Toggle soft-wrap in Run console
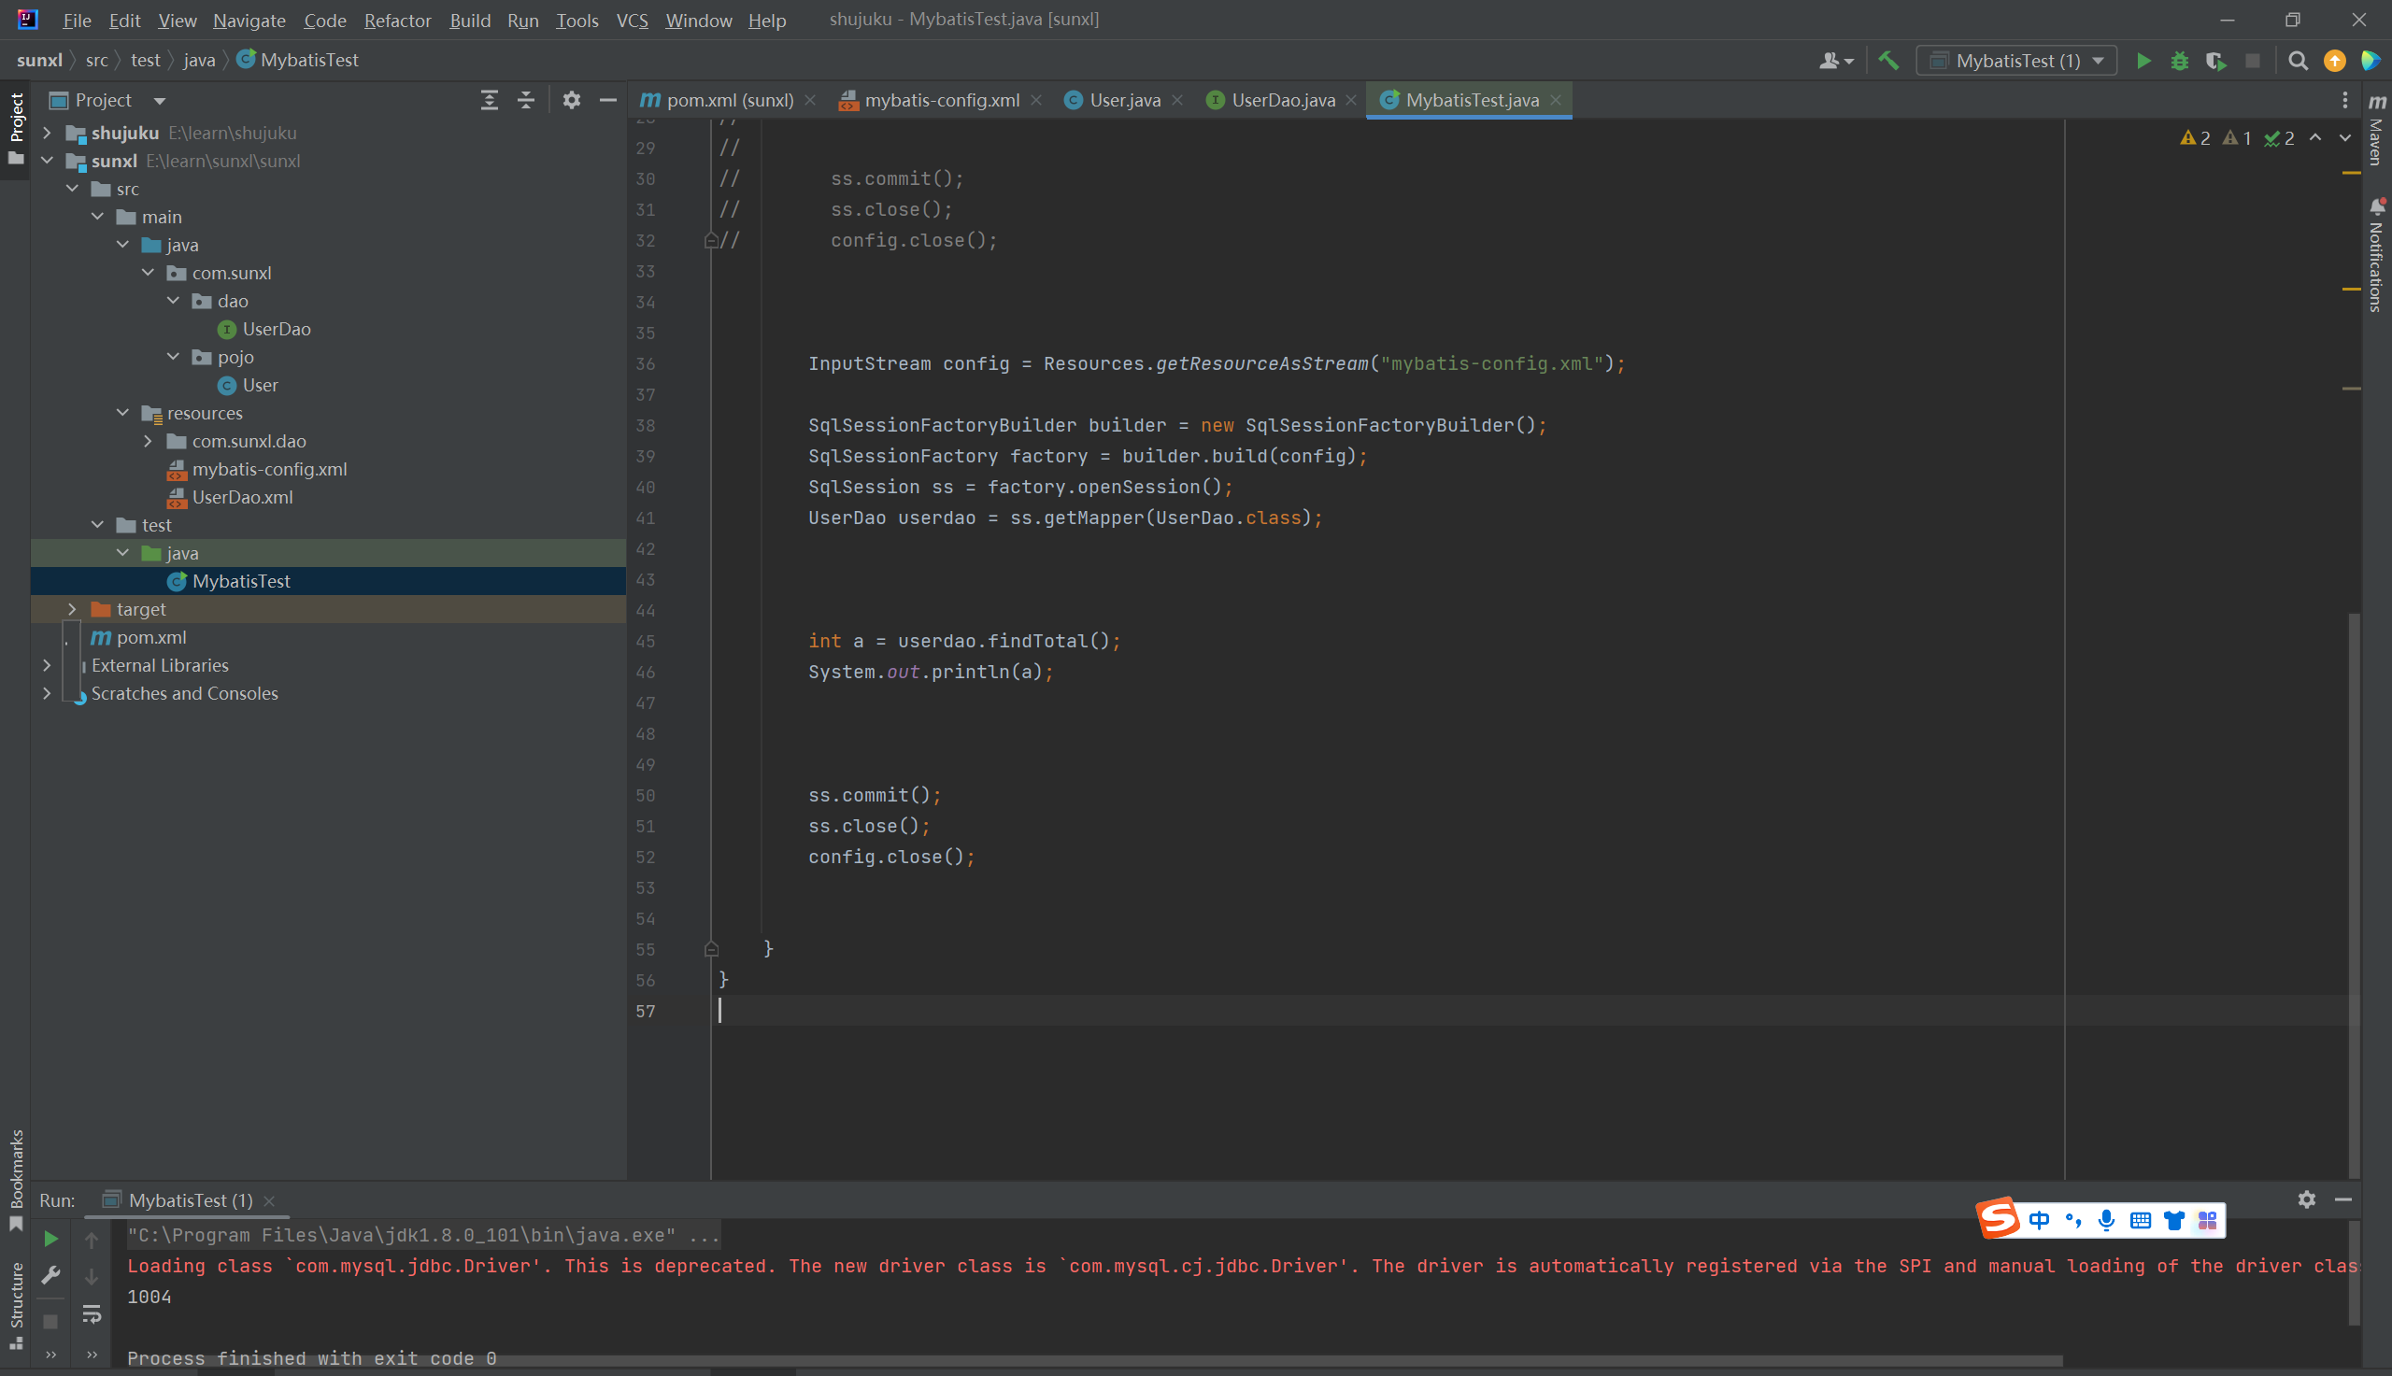Viewport: 2392px width, 1376px height. click(92, 1314)
